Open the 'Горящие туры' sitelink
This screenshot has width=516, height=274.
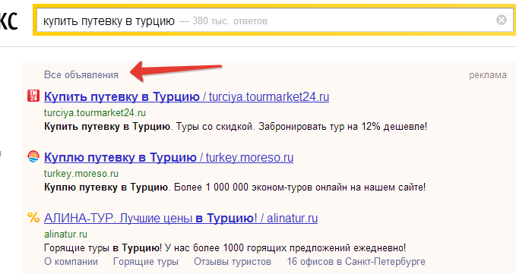point(146,262)
